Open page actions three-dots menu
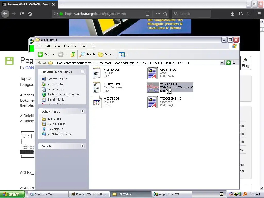 pyautogui.click(x=158, y=14)
